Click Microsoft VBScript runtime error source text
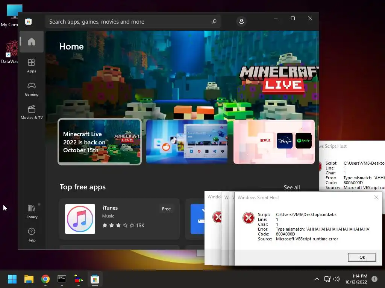Viewport: 385px width, 288px height. click(x=307, y=239)
